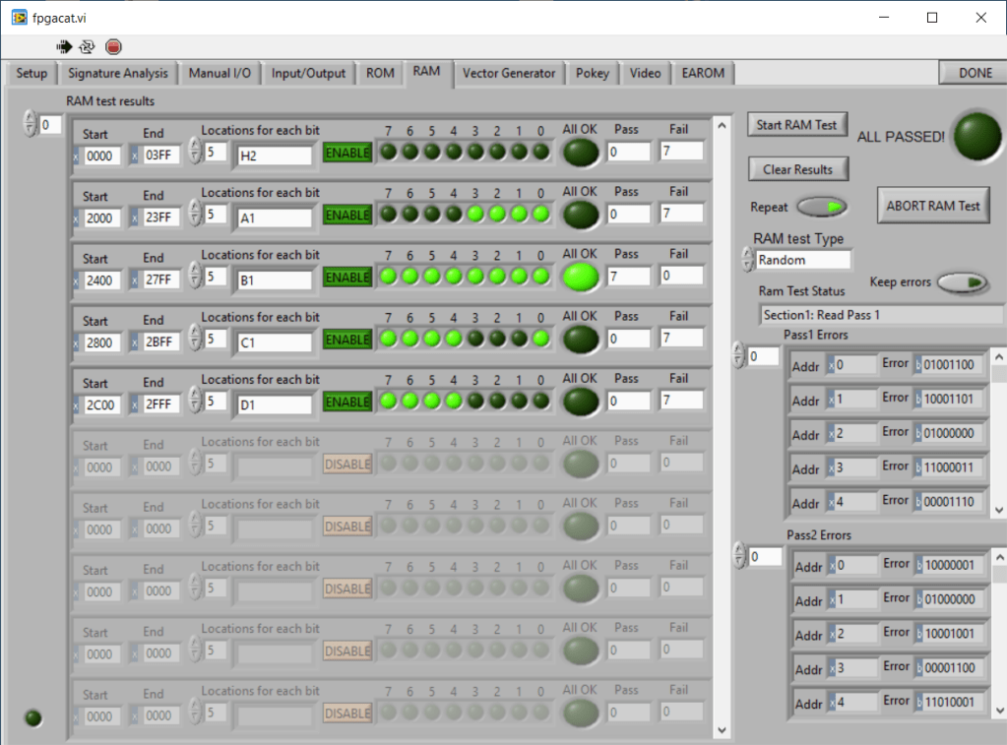Click the Clear Results button
The width and height of the screenshot is (1007, 745).
click(796, 169)
